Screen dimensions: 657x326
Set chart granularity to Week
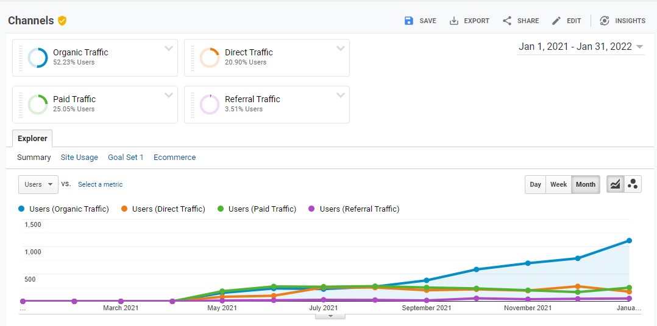click(x=558, y=184)
